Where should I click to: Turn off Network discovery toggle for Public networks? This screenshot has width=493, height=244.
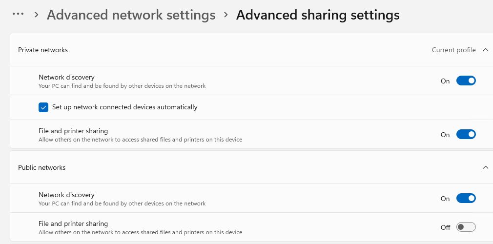coord(466,198)
